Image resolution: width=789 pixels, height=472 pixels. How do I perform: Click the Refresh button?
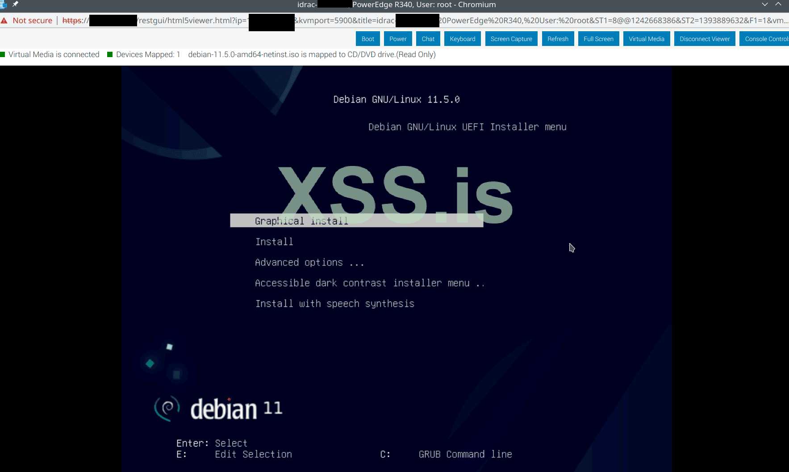[558, 38]
